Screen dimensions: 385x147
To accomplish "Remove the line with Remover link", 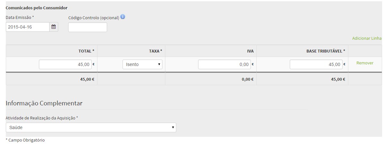I will pos(365,63).
